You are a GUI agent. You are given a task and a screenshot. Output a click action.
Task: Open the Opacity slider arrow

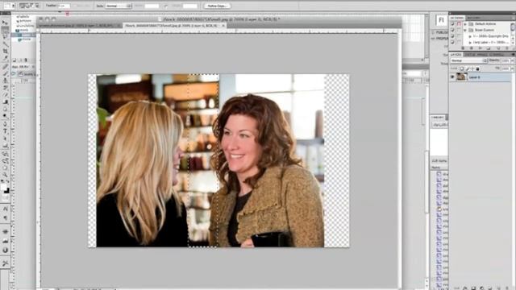tap(512, 61)
